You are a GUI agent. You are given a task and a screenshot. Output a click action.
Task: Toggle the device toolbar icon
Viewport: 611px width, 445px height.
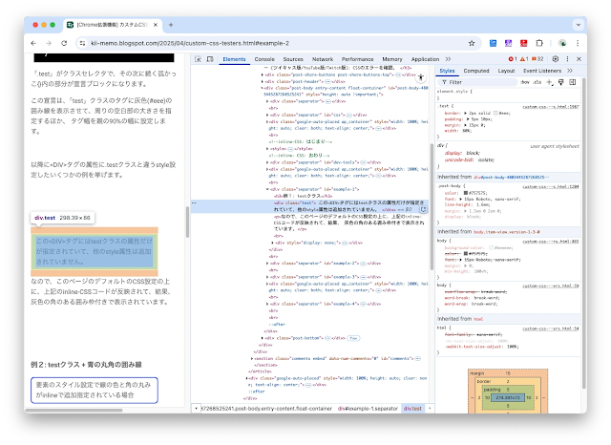(210, 59)
